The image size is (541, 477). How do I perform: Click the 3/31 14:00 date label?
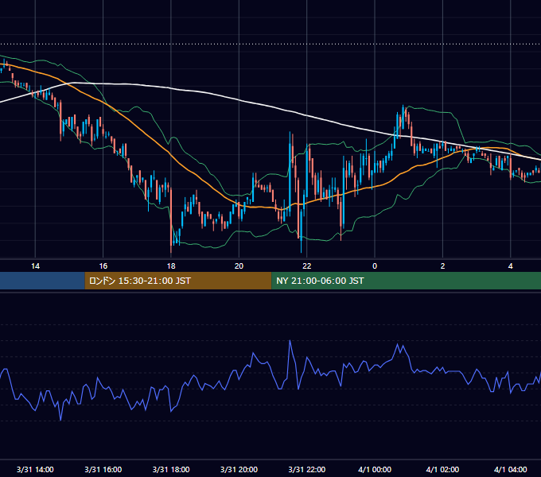[35, 469]
